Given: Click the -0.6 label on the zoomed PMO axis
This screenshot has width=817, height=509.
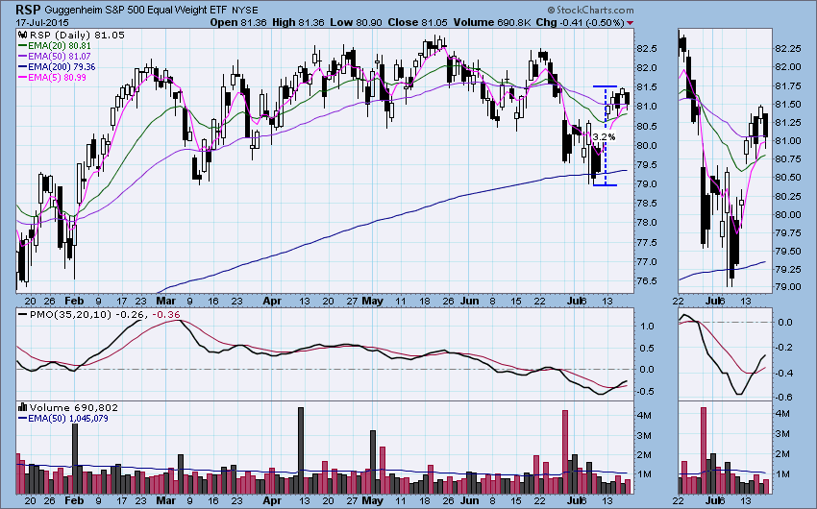Looking at the screenshot, I should click(x=784, y=397).
